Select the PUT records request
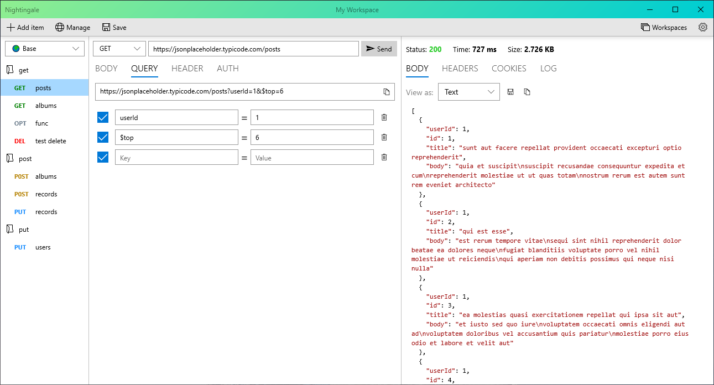 pos(44,212)
